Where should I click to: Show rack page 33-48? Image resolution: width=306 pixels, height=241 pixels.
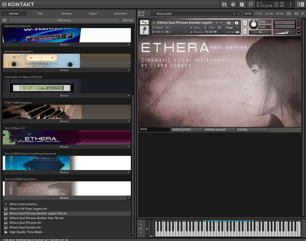269,13
